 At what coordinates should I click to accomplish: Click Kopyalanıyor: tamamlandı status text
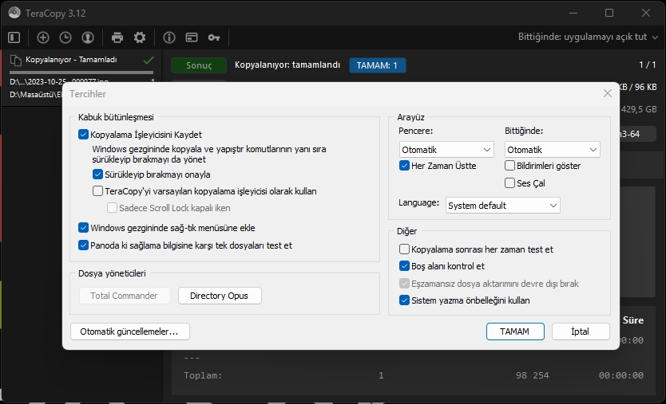point(287,65)
